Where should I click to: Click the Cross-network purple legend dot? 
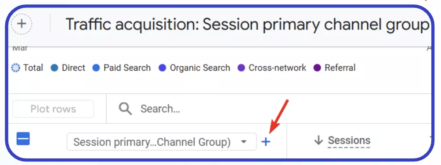pyautogui.click(x=241, y=68)
